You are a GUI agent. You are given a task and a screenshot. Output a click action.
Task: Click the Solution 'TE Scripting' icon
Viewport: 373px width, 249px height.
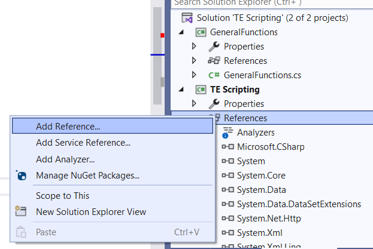coord(187,18)
